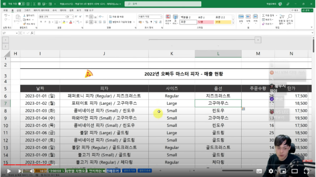Click the Undo arrow icon

tap(5, 15)
